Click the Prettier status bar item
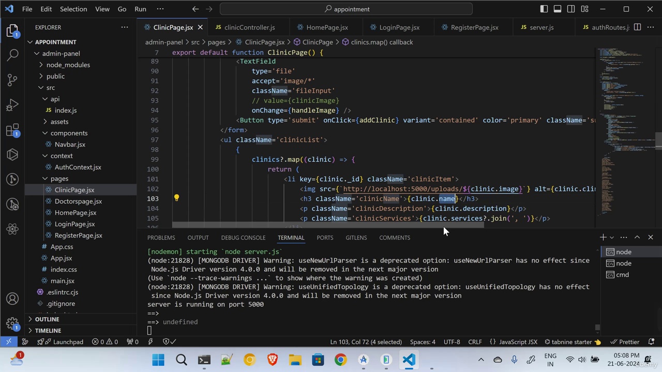 pos(624,342)
